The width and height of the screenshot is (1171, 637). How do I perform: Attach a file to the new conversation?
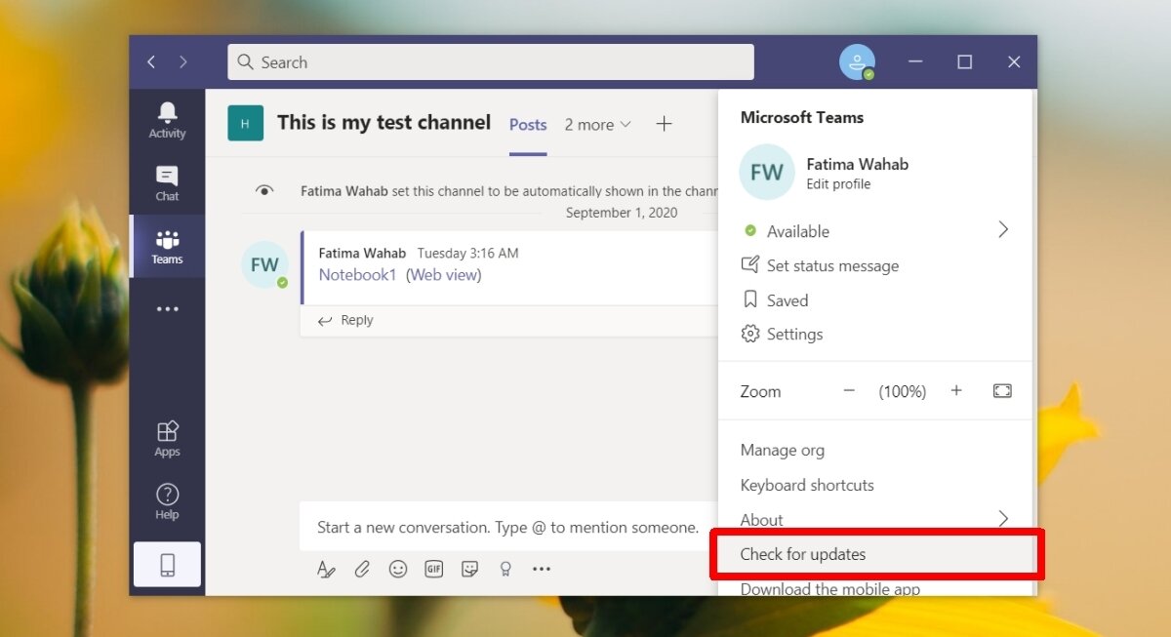coord(362,569)
